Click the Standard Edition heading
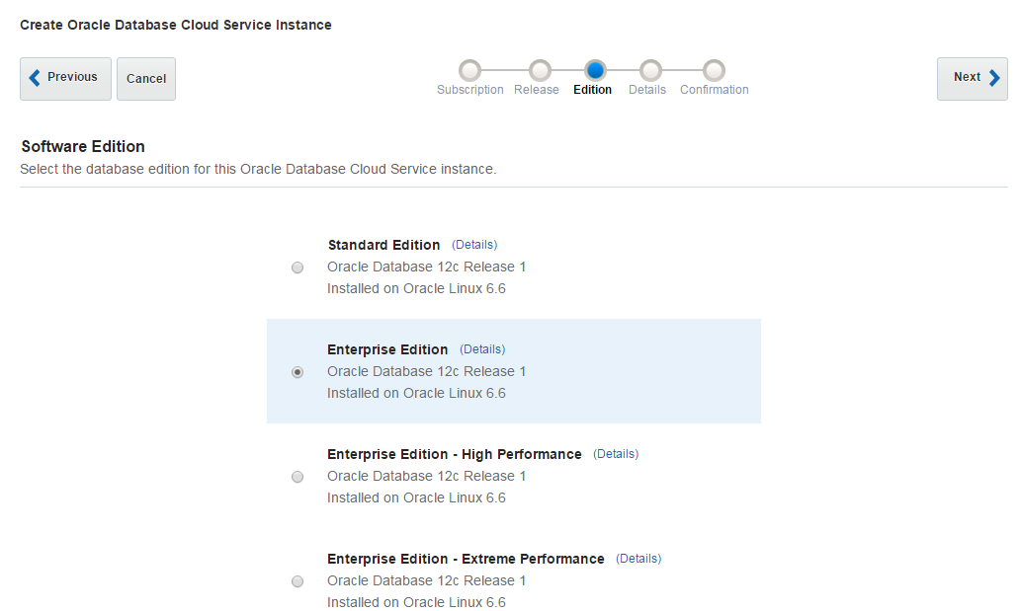The image size is (1020, 611). click(383, 245)
